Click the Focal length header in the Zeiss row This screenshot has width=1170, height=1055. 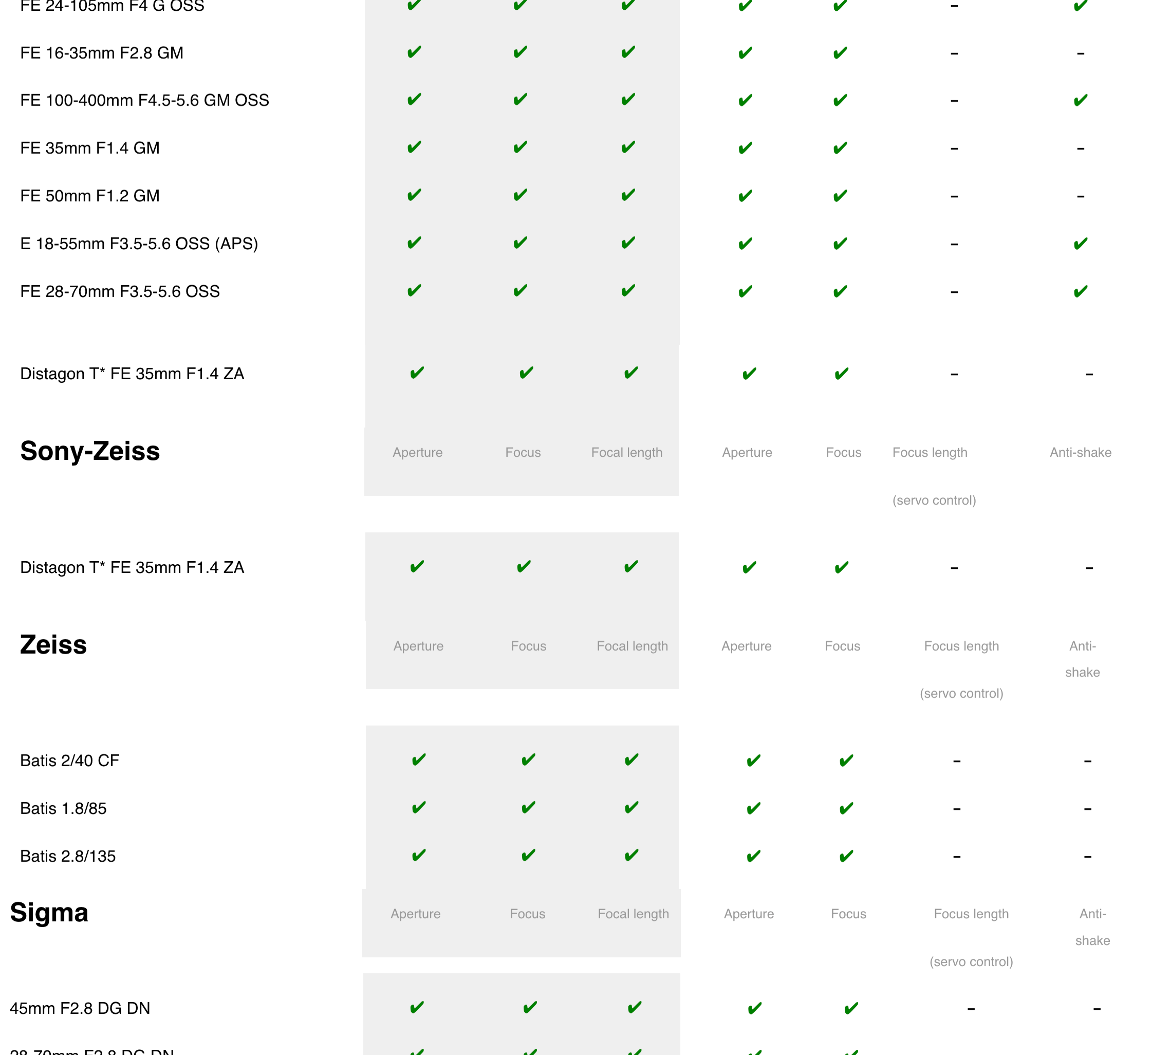[632, 646]
